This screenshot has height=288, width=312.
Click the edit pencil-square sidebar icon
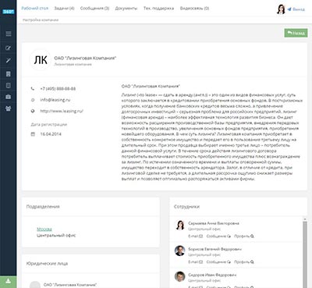click(9, 48)
